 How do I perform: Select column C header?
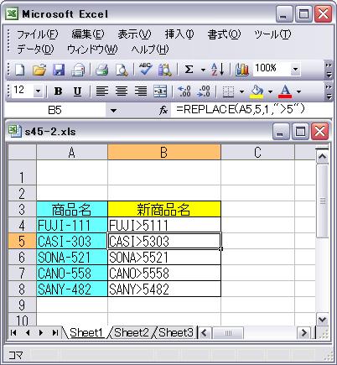pyautogui.click(x=257, y=153)
